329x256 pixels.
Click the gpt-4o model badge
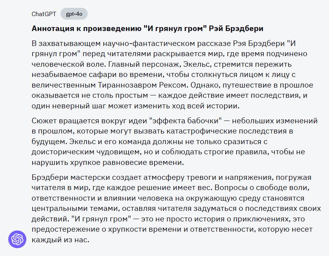(74, 14)
